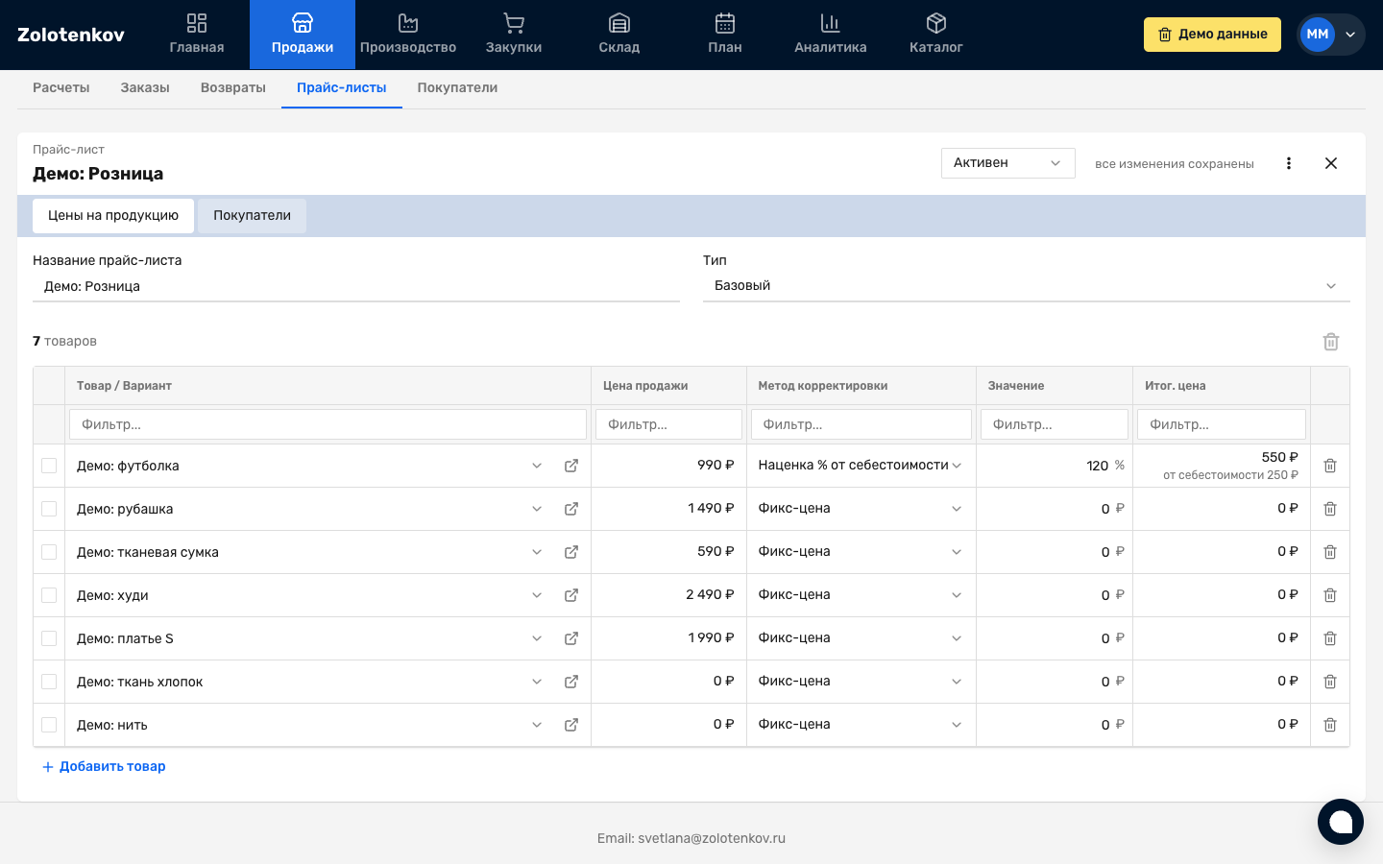Open the Склад warehouse icon
This screenshot has width=1383, height=864.
[x=619, y=23]
